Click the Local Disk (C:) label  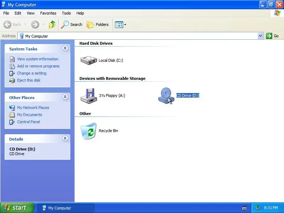[111, 60]
